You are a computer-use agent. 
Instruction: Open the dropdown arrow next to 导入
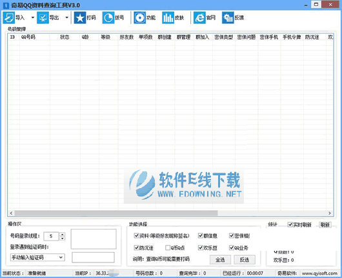pos(33,17)
